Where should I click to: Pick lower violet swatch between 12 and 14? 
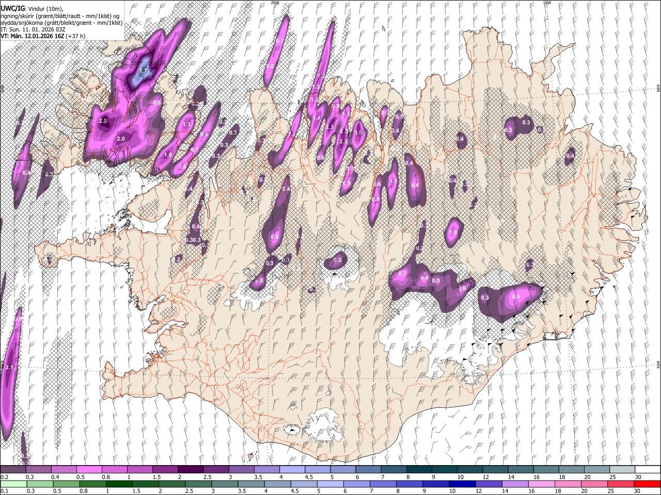(489, 484)
